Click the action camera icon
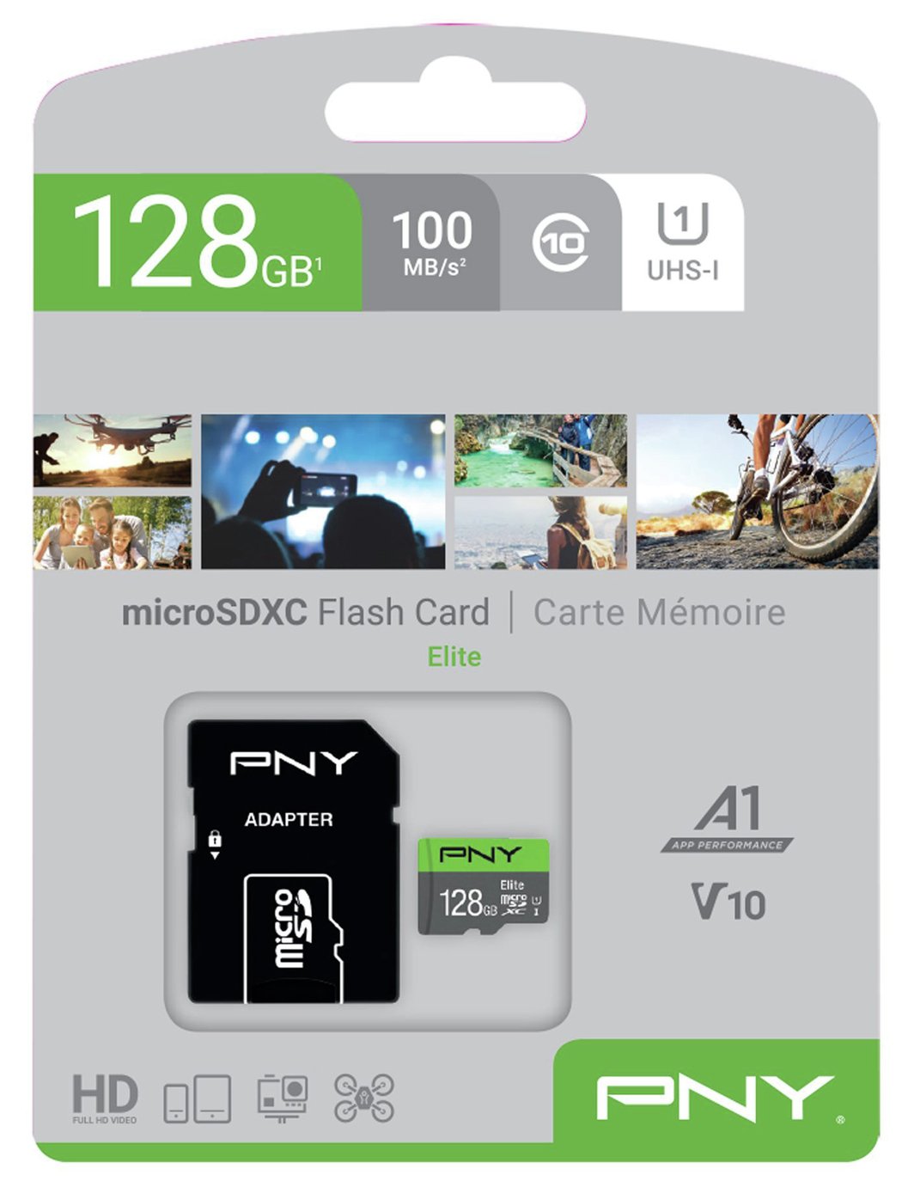The height and width of the screenshot is (1187, 914). [283, 1098]
